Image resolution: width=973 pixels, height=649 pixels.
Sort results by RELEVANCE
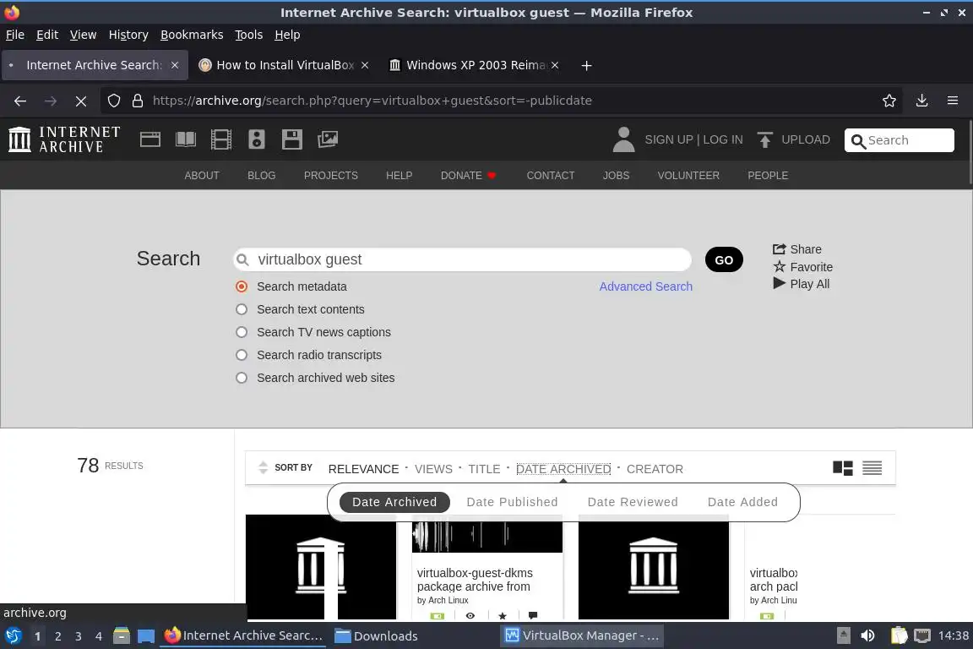(364, 469)
